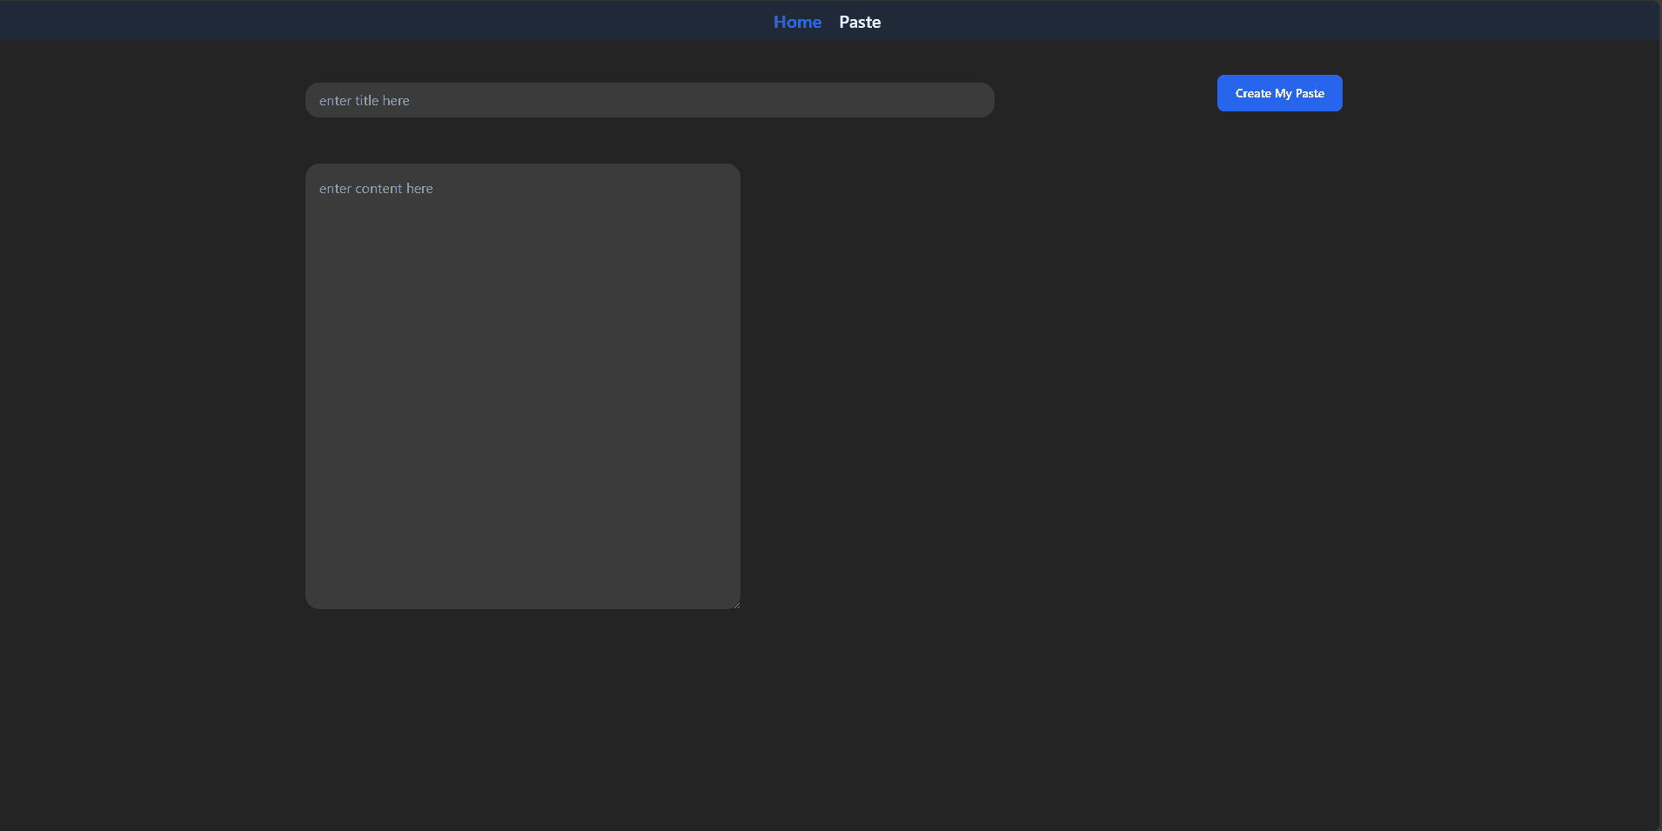
Task: Click the bottom-right corner of content box
Action: pos(736,602)
